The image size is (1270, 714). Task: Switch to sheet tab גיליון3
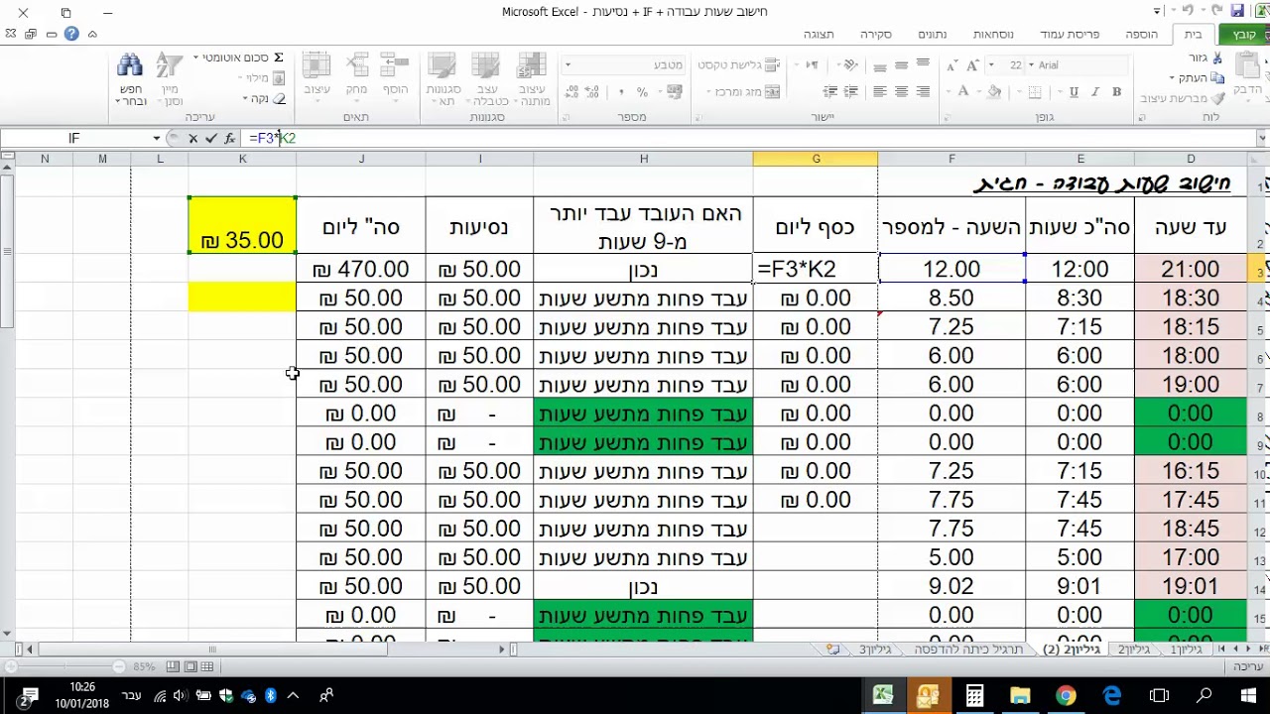[x=875, y=650]
